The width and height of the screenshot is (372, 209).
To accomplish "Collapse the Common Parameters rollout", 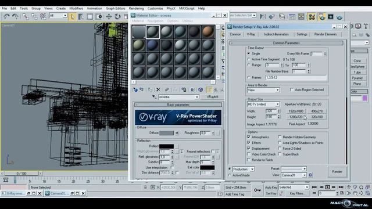I will (287, 43).
